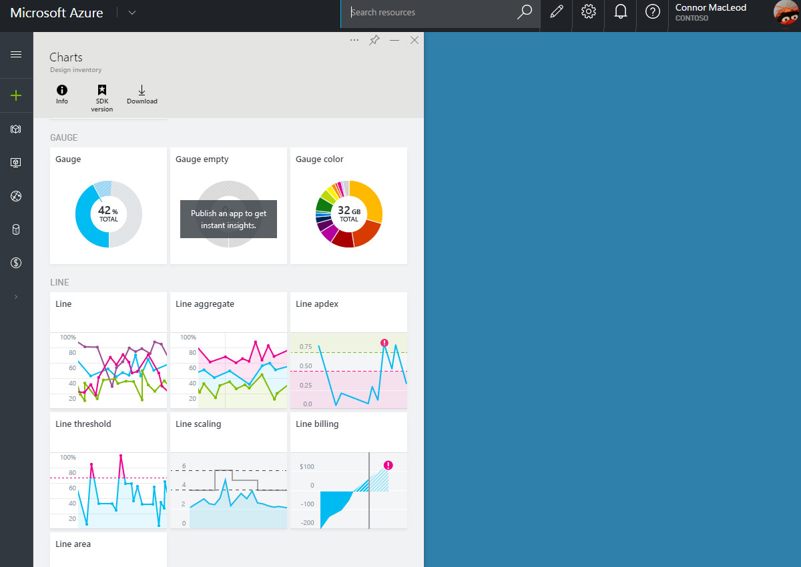
Task: Open the help question mark icon
Action: pyautogui.click(x=652, y=12)
